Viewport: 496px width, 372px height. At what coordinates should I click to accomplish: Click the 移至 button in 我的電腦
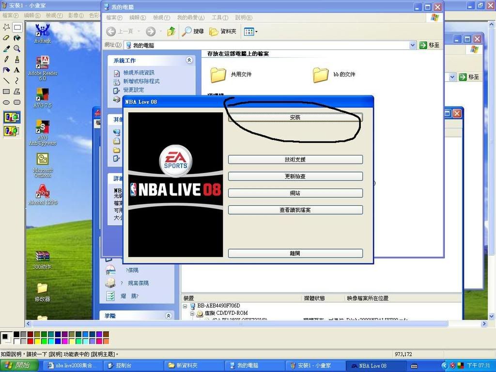click(x=430, y=45)
